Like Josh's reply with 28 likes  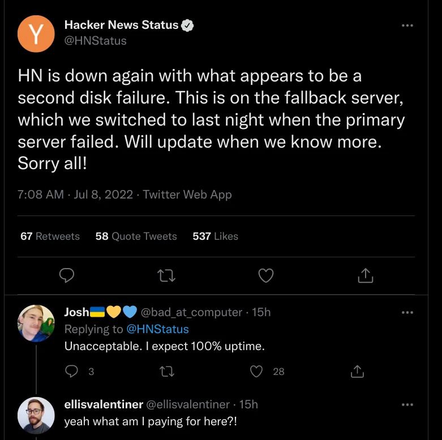pos(257,371)
